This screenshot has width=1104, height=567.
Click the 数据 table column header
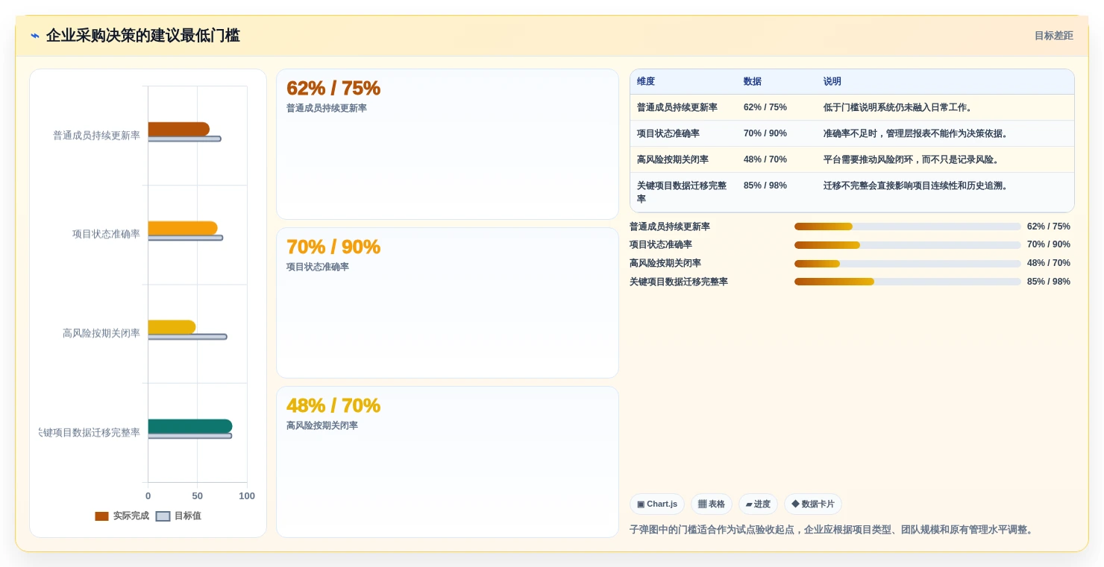[753, 82]
